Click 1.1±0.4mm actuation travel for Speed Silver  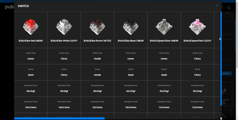tap(164, 107)
